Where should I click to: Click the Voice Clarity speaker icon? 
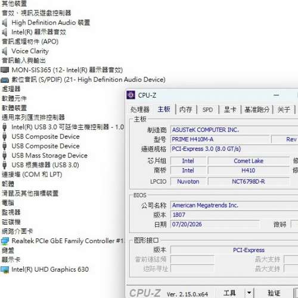pos(4,51)
